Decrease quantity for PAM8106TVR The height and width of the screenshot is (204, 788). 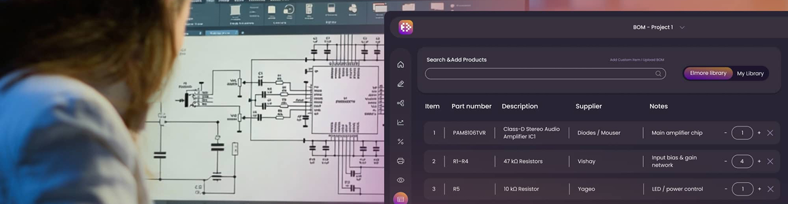click(725, 133)
